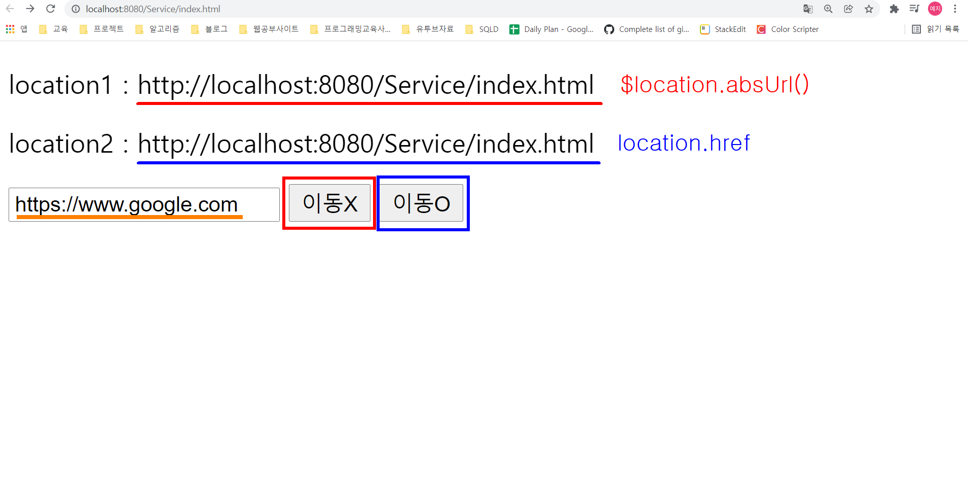This screenshot has width=968, height=494.
Task: Open the extensions puzzle icon
Action: (894, 9)
